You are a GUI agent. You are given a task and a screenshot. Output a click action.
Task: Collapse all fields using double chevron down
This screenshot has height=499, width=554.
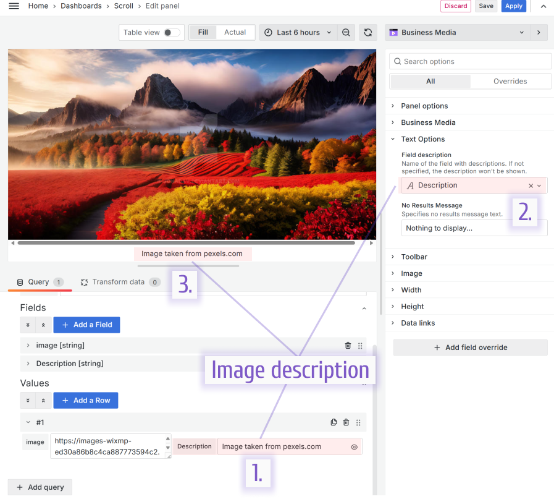tap(28, 325)
